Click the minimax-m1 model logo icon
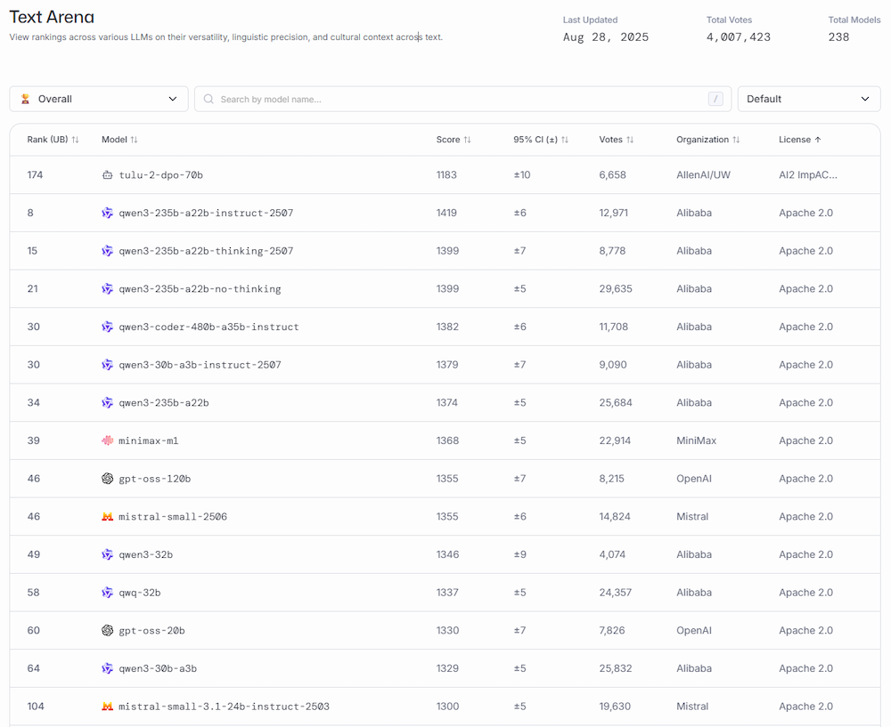 (108, 440)
